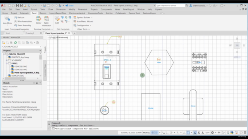
Task: Switch to the Schematic ribbon tab
Action: coord(24,13)
